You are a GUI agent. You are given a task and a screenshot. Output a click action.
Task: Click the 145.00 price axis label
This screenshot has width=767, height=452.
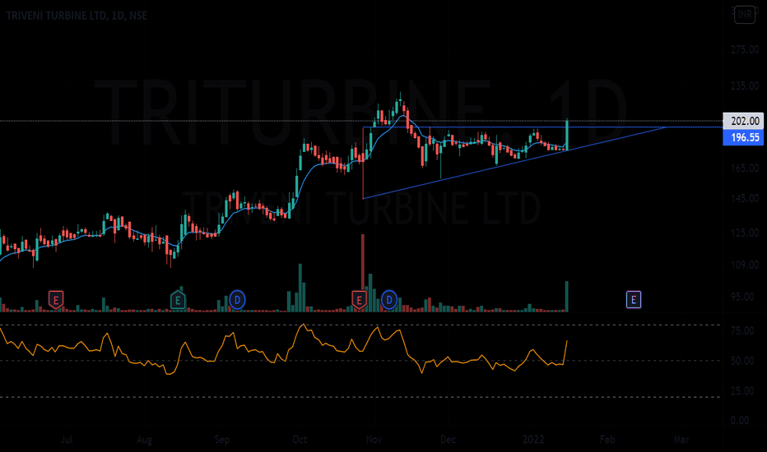click(x=745, y=198)
